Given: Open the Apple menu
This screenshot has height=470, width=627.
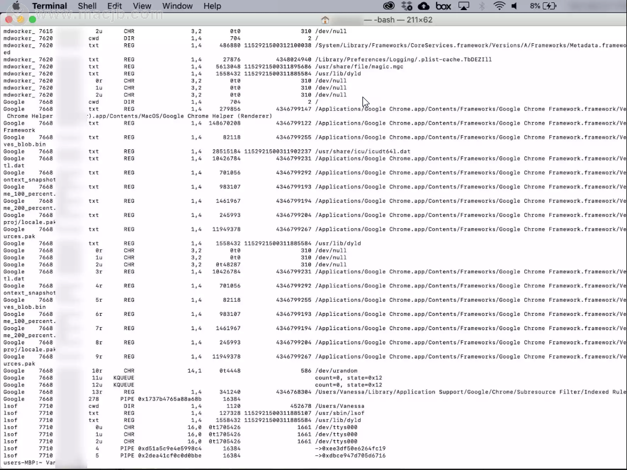Looking at the screenshot, I should (x=16, y=6).
